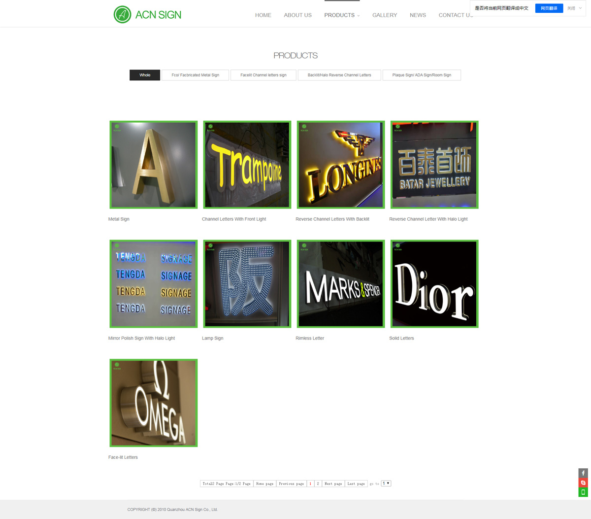Open the Omega Face-lit Letters image

[x=153, y=403]
